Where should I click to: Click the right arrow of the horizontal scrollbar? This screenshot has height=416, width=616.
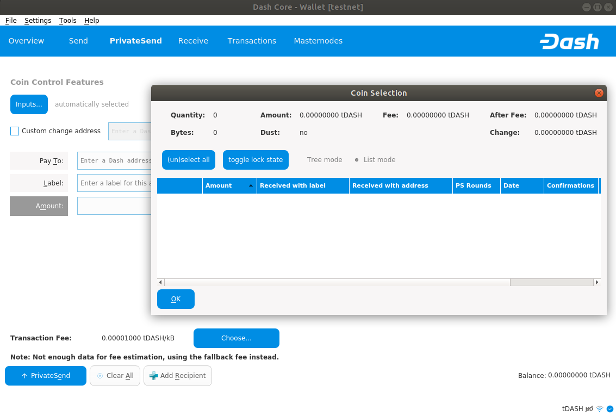tap(597, 282)
